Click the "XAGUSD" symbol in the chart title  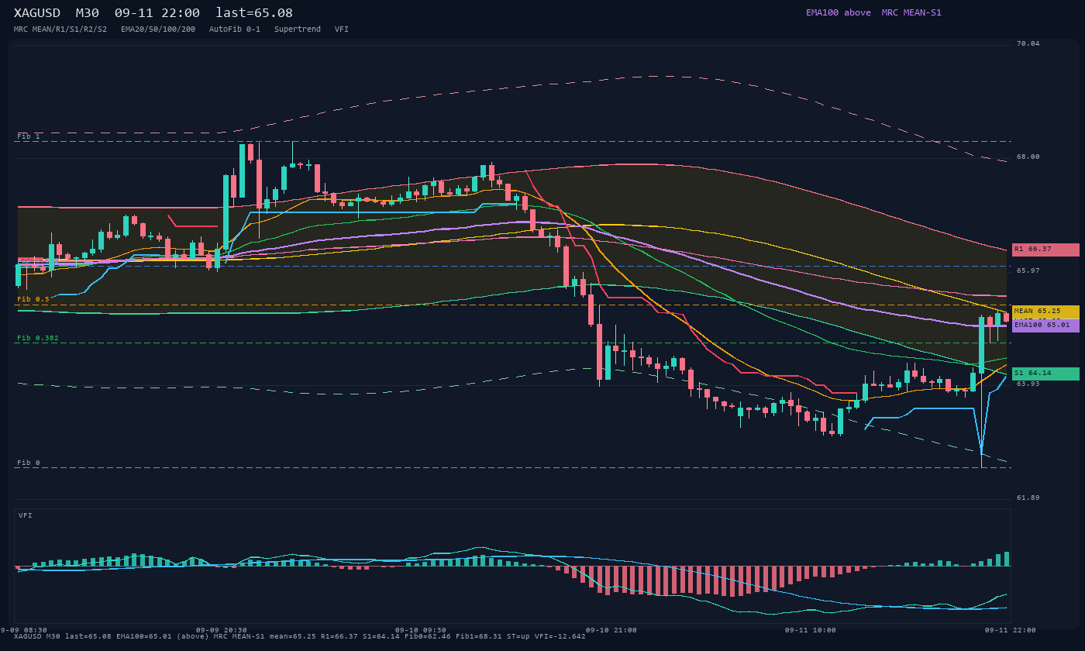tap(37, 13)
